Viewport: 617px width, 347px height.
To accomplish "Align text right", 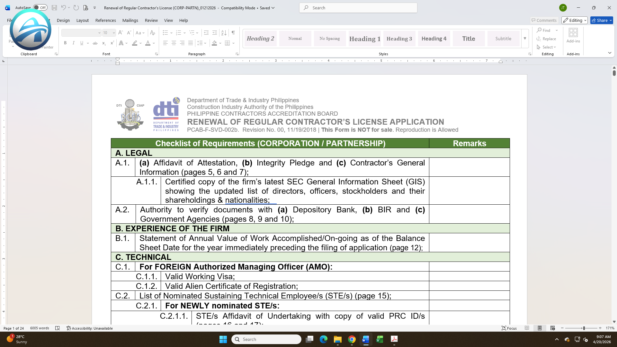I will pos(182,43).
